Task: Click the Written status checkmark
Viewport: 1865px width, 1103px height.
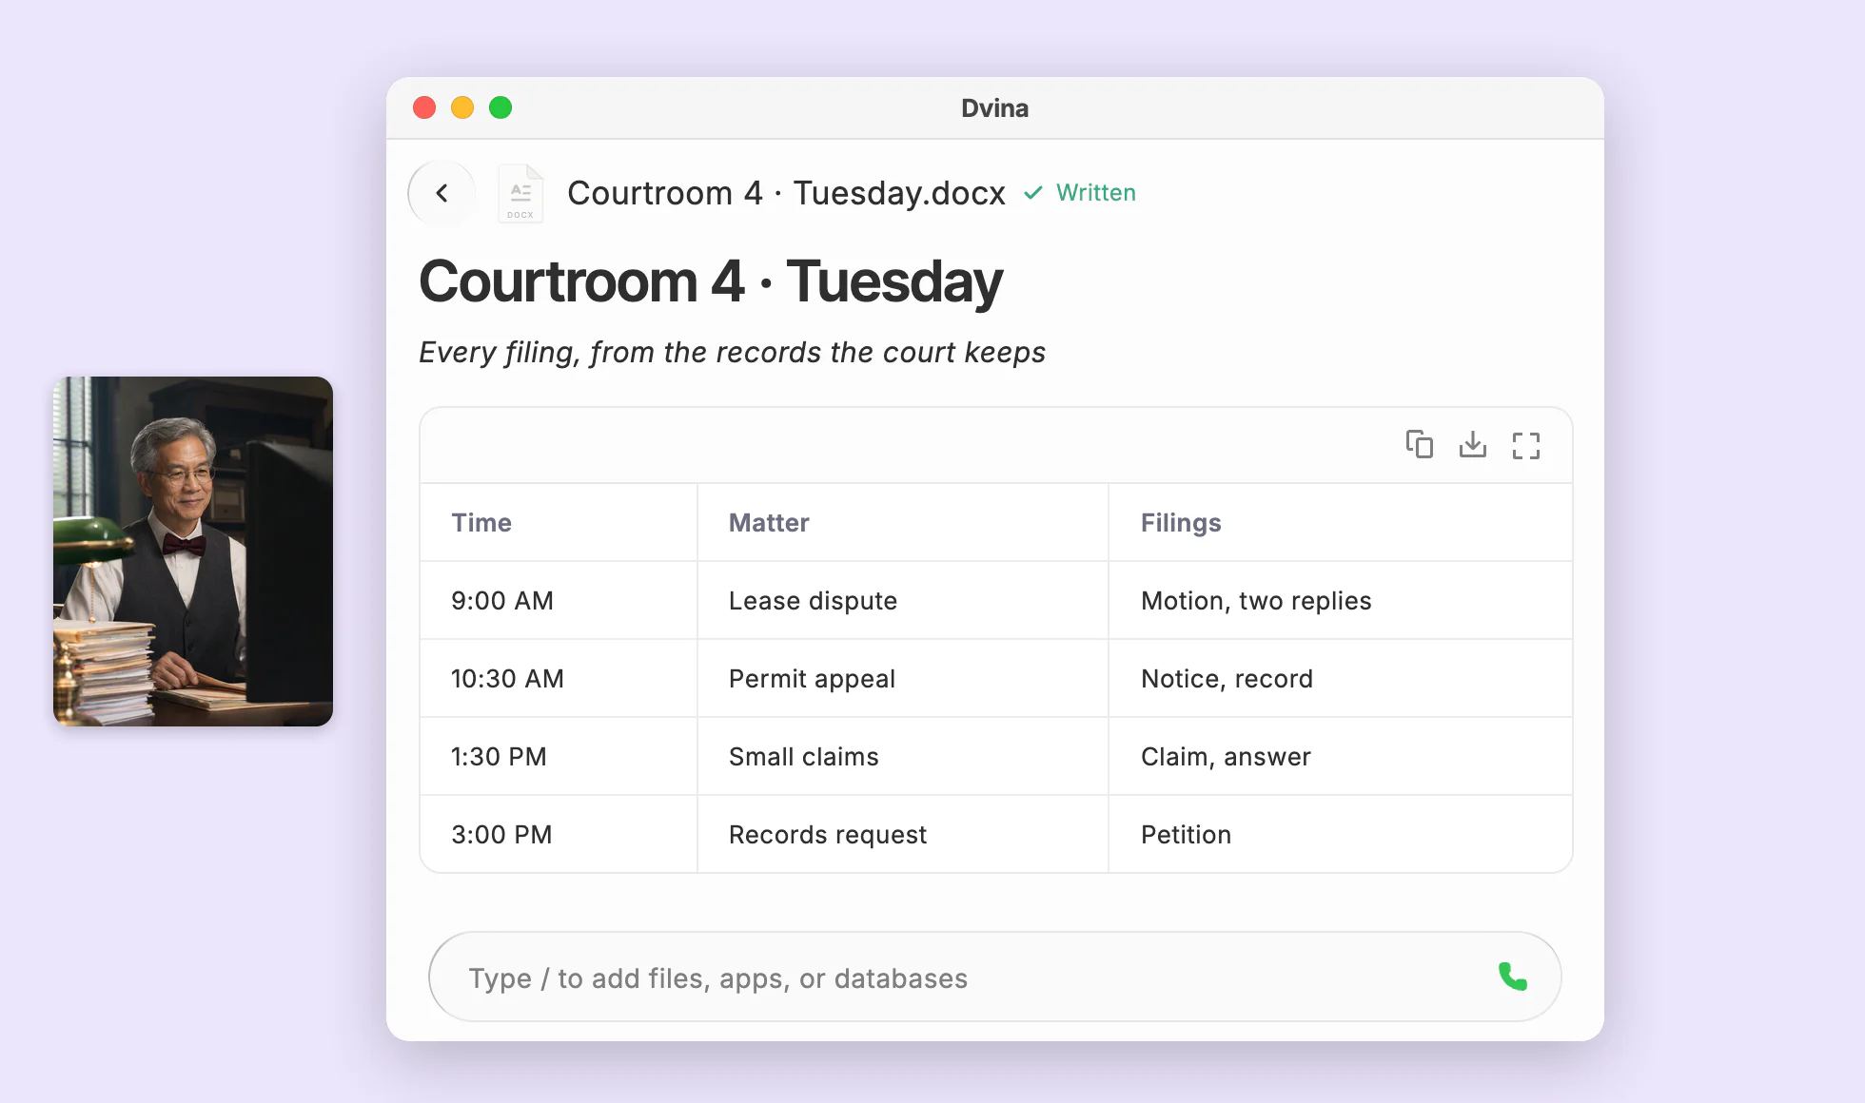Action: point(1032,193)
